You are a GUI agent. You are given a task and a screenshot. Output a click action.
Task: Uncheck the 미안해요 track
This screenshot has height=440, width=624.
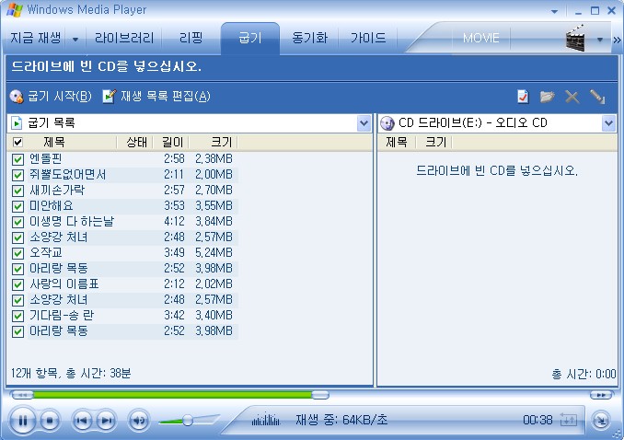point(17,206)
